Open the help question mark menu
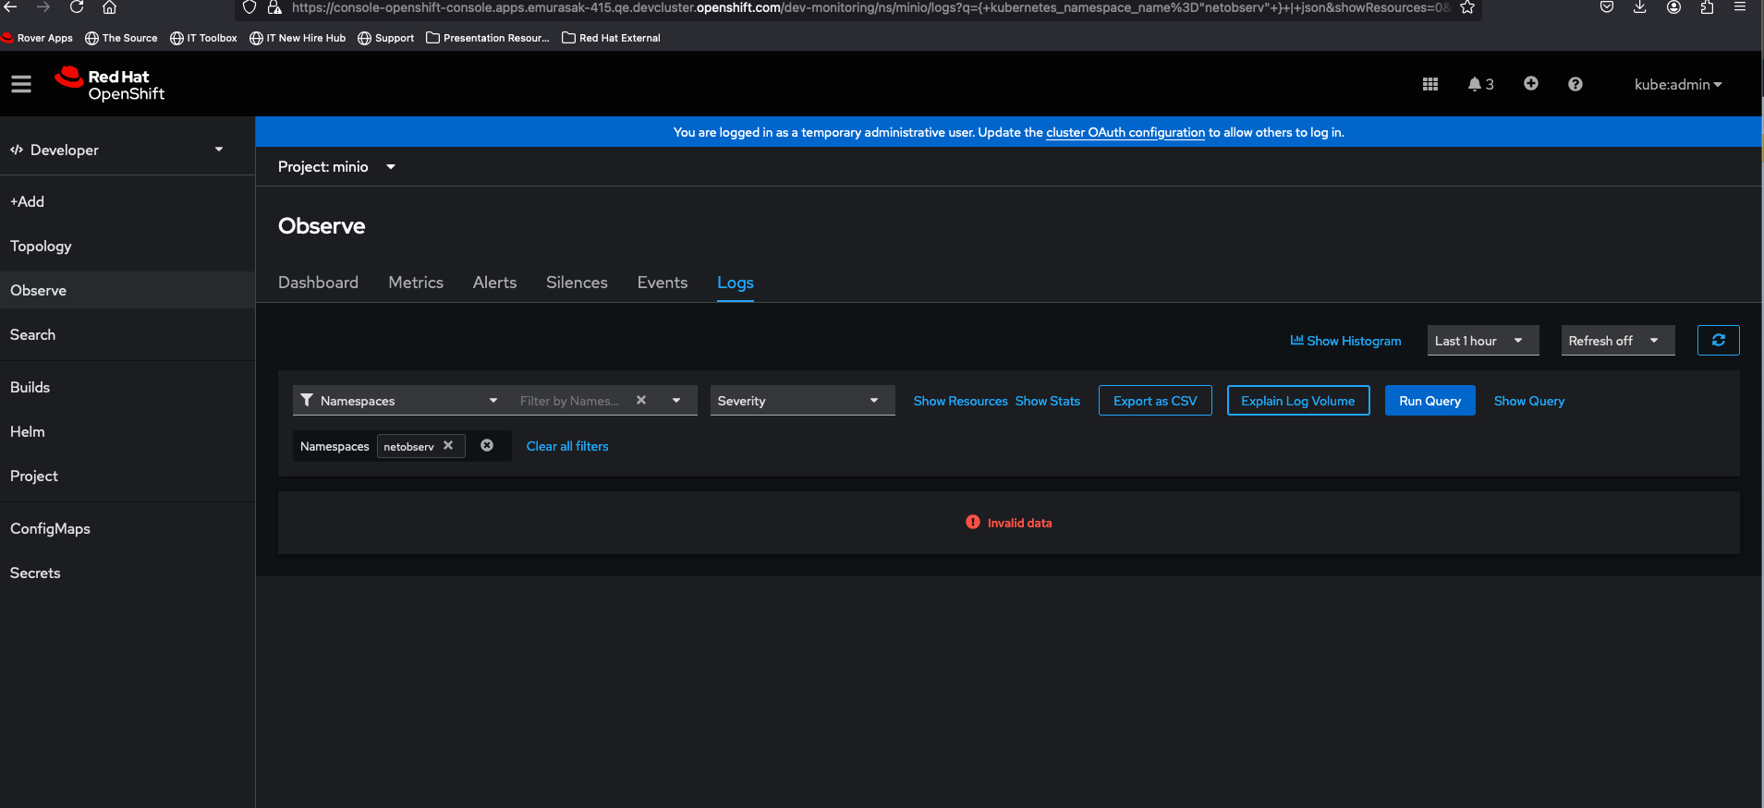This screenshot has height=808, width=1764. coord(1575,84)
